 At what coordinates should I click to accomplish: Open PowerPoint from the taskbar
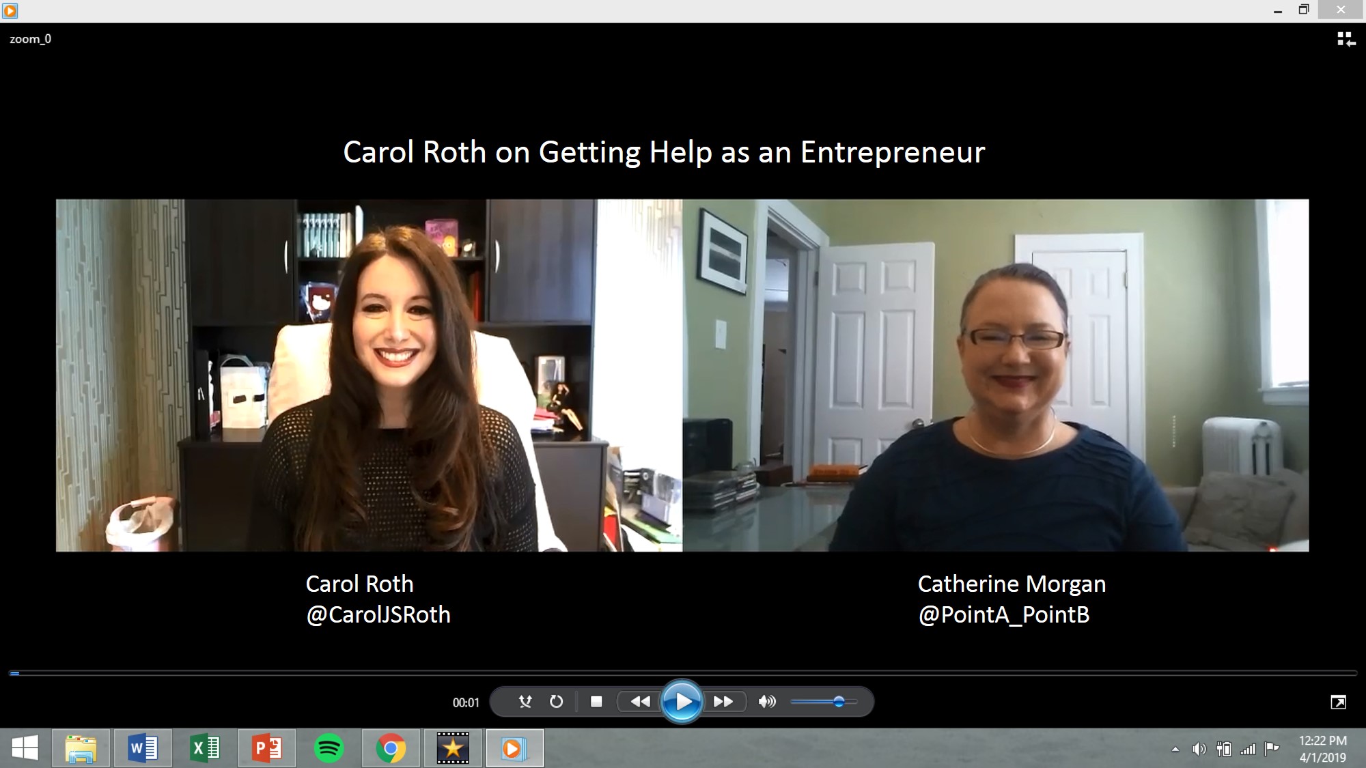click(x=267, y=748)
